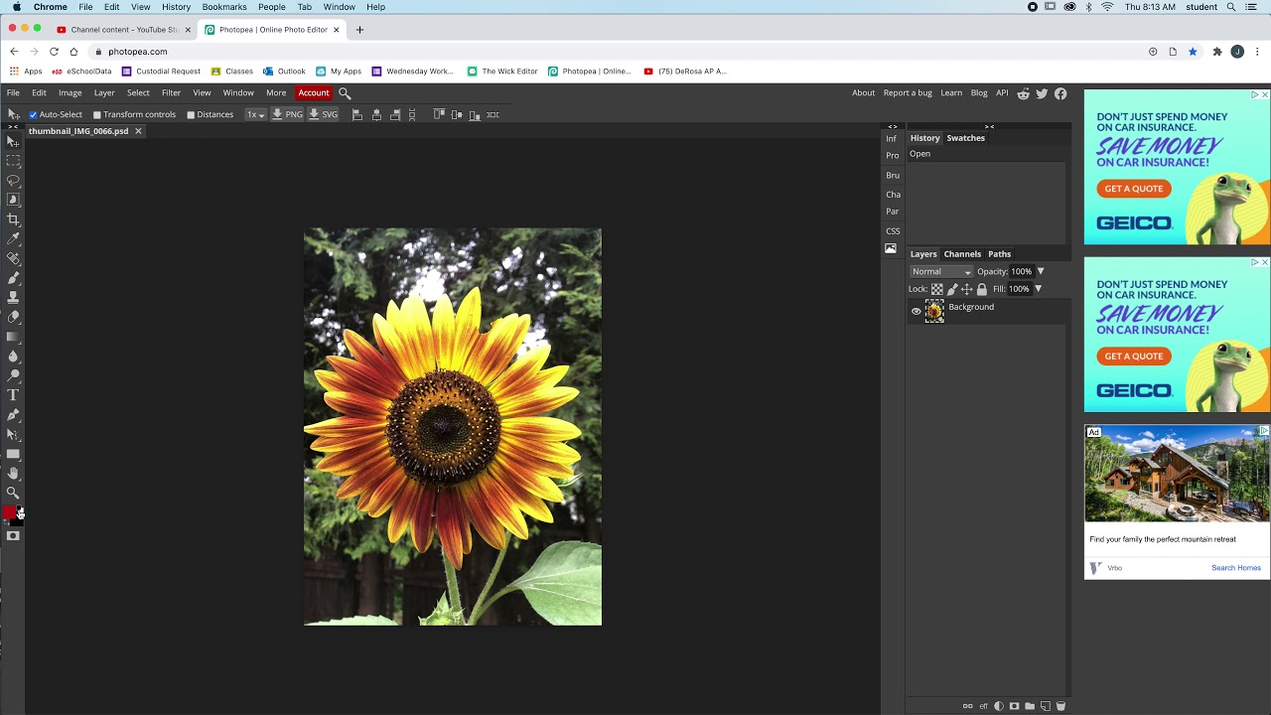Open the Filter menu
The height and width of the screenshot is (715, 1271).
click(171, 93)
